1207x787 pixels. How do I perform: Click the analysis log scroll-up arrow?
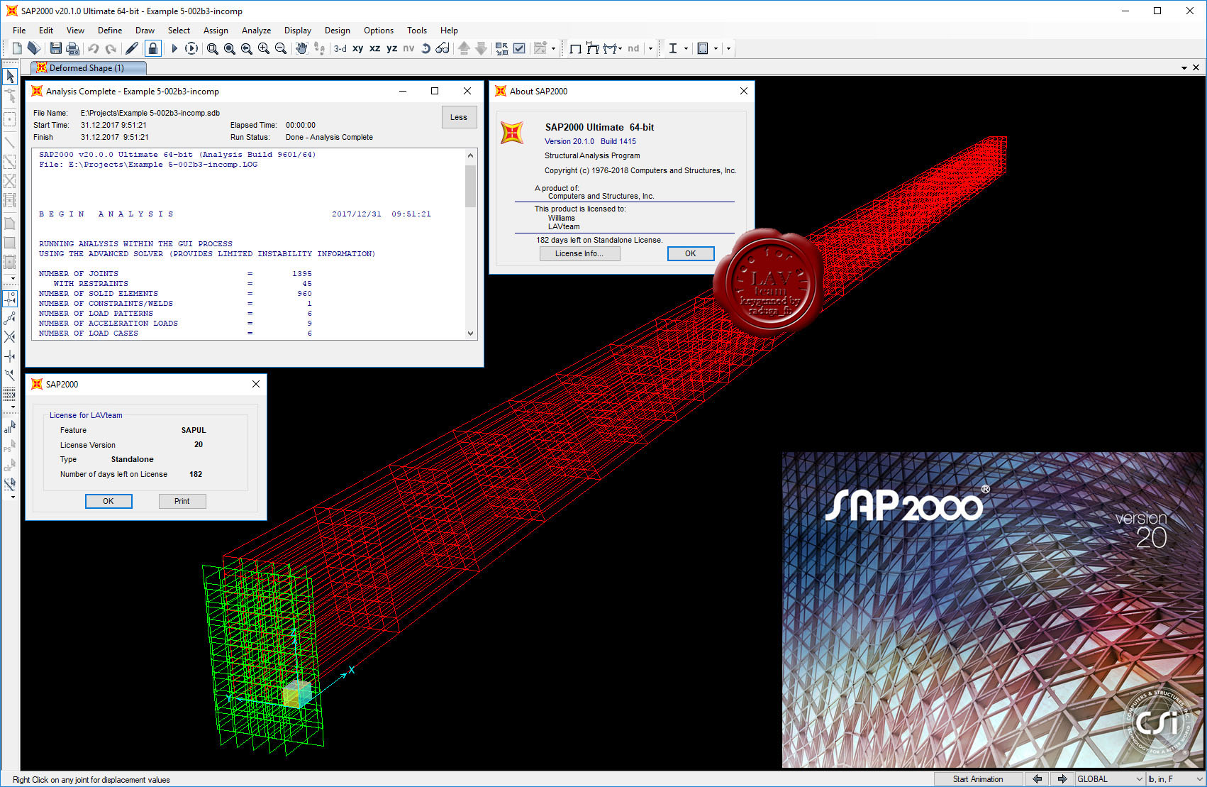[470, 155]
